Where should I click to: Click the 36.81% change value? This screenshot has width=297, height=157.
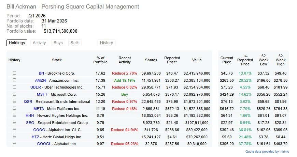coord(245,130)
